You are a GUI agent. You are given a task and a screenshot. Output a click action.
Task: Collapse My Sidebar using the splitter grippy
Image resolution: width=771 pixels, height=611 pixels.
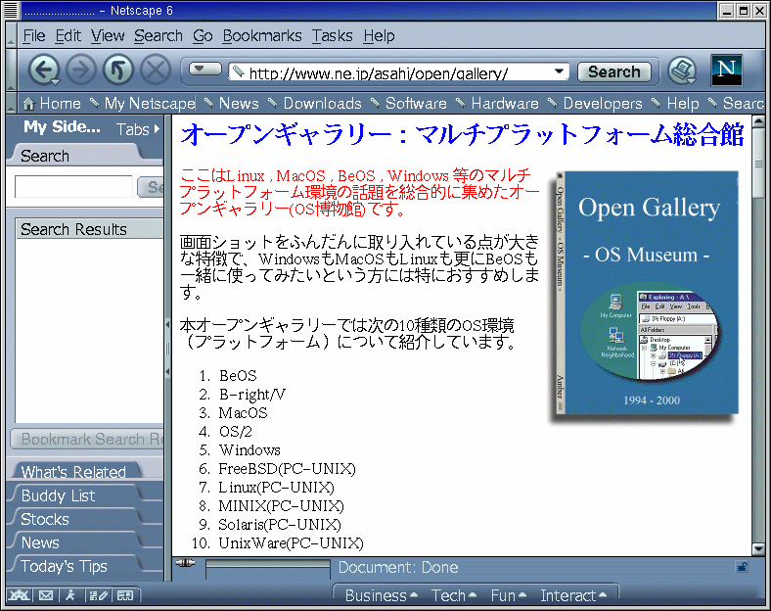pos(167,348)
